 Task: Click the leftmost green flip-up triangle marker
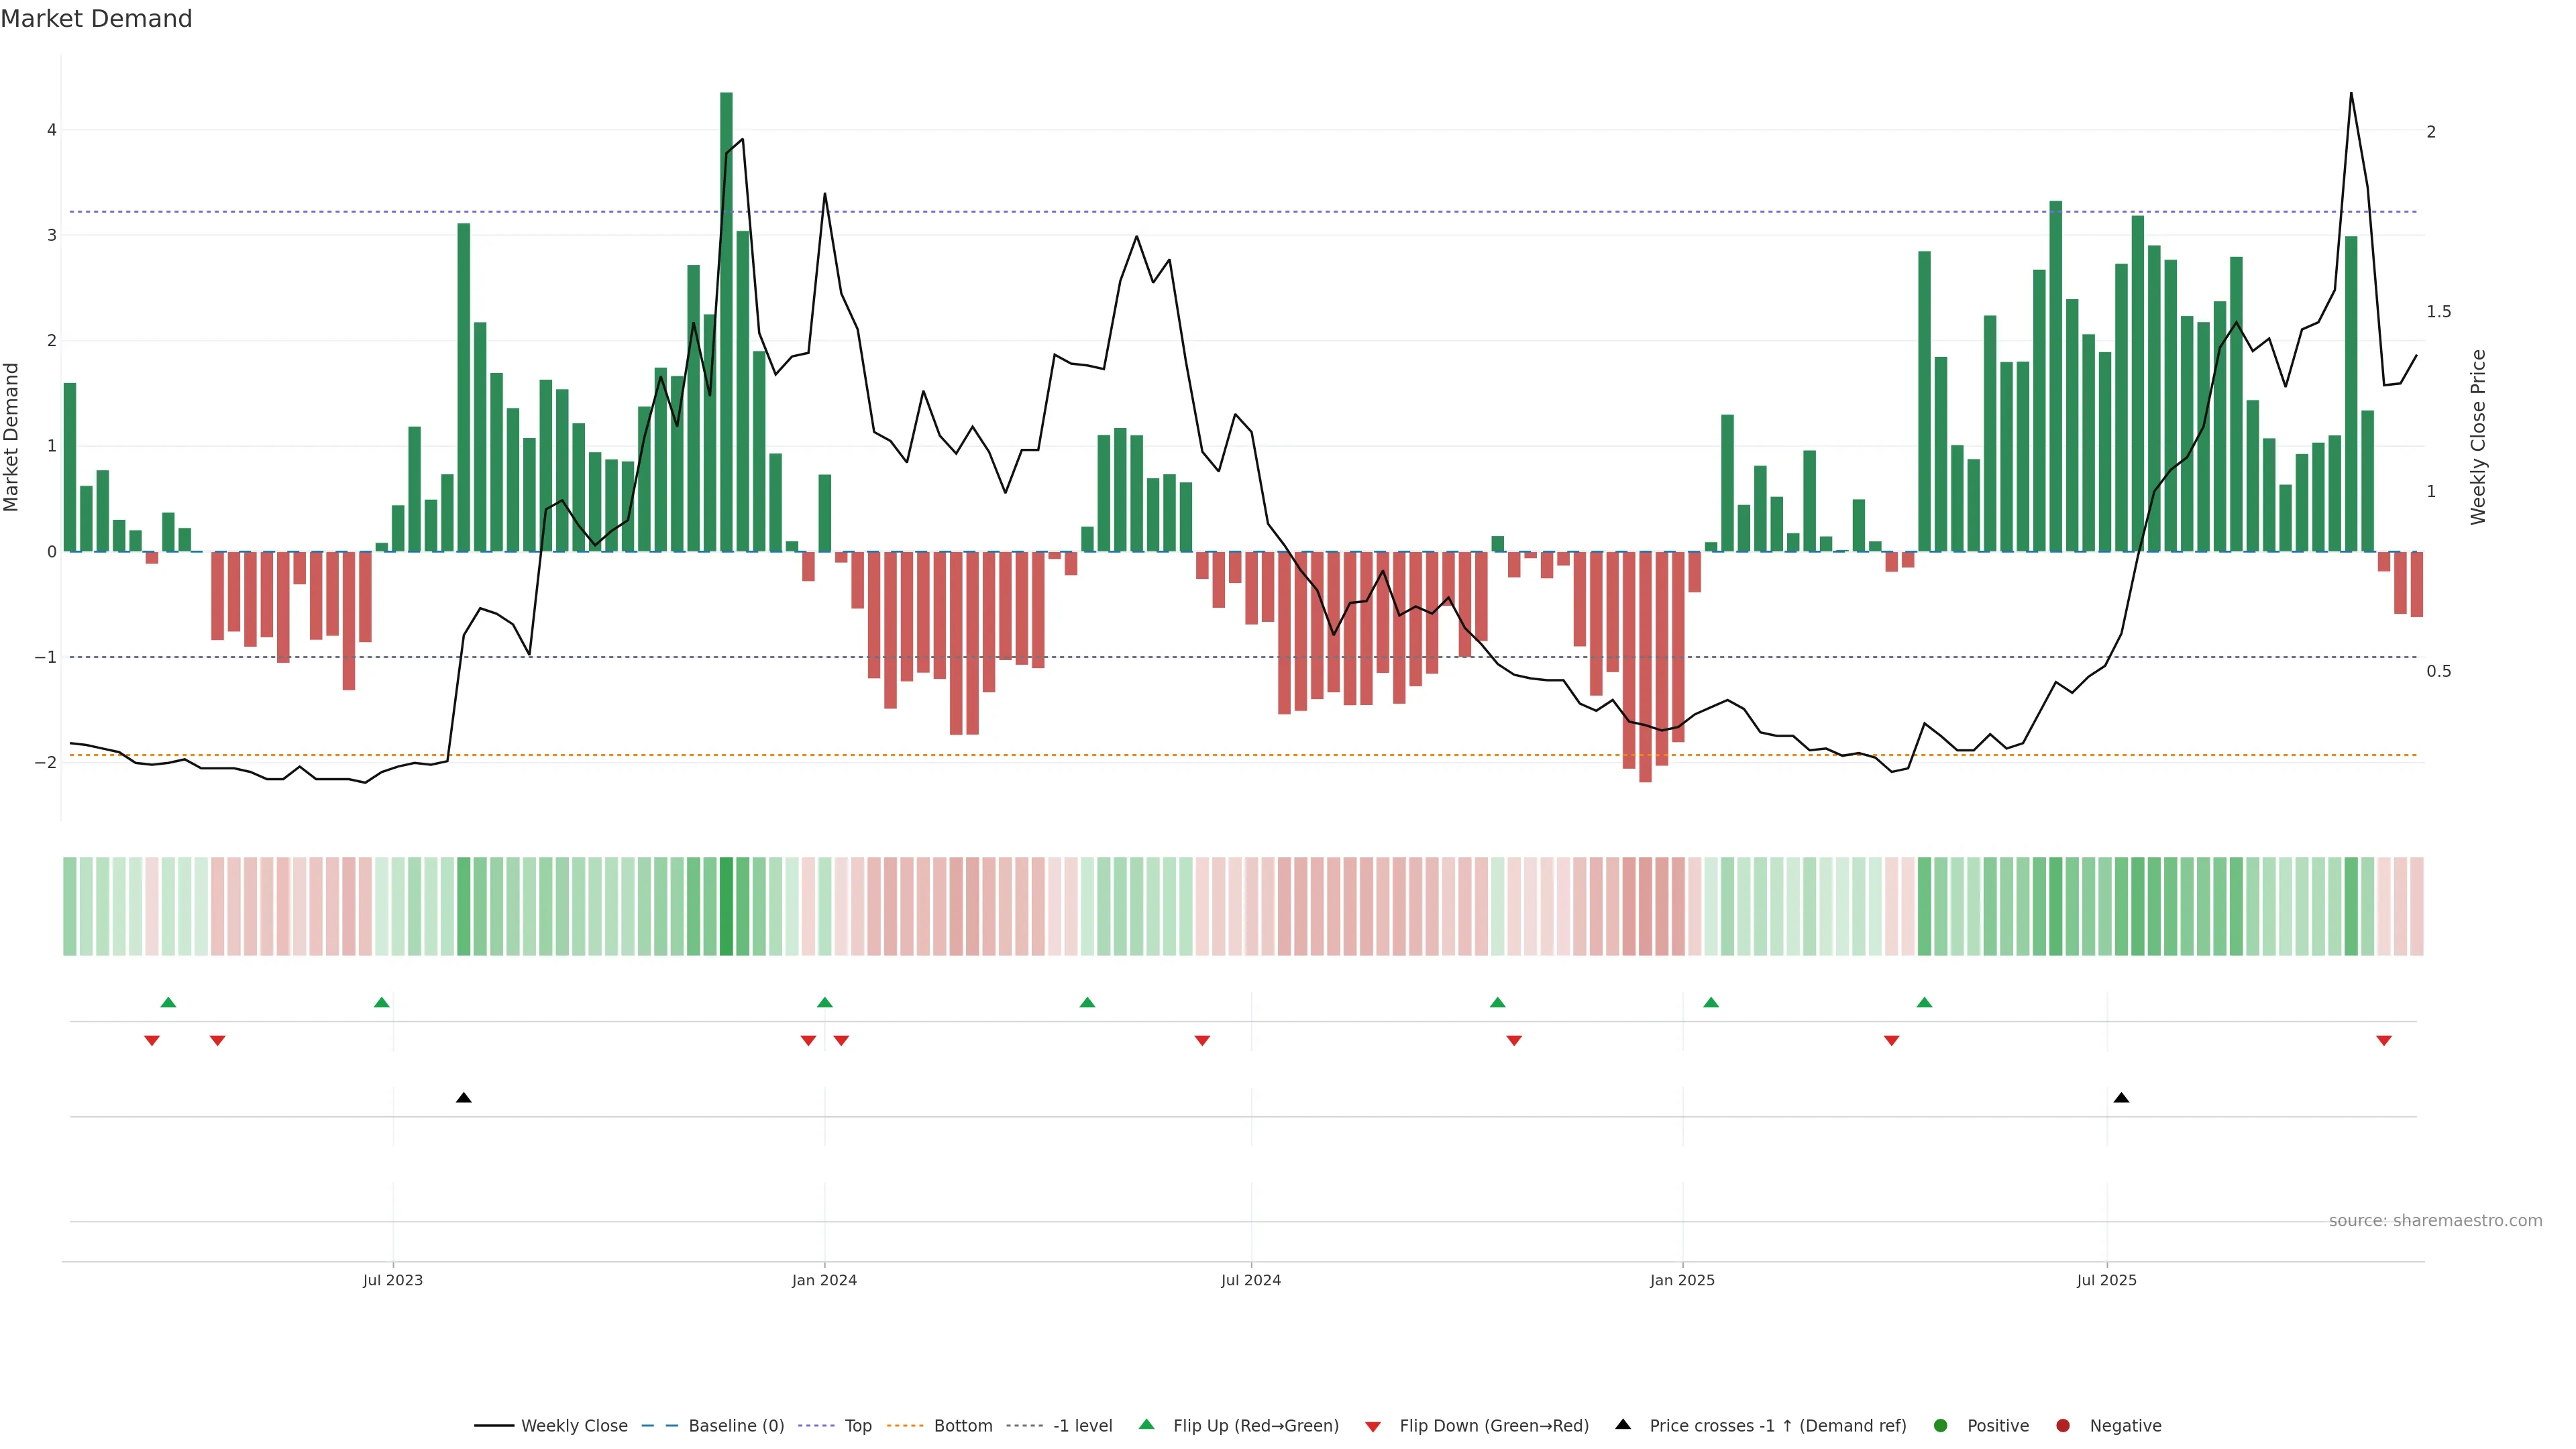pos(168,1002)
